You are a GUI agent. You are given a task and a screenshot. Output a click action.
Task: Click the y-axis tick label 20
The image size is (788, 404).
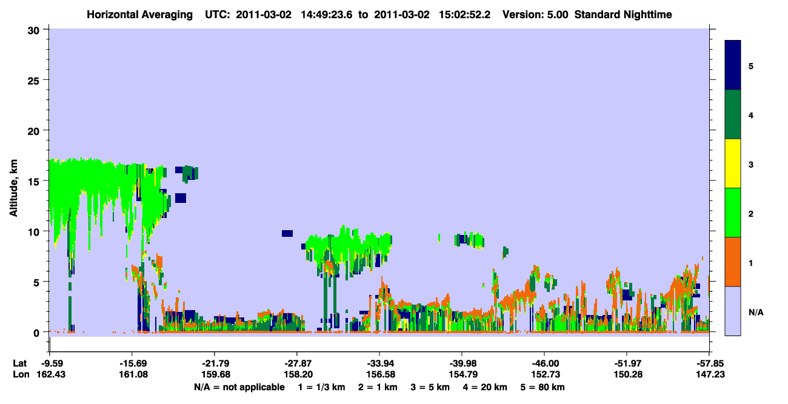pyautogui.click(x=35, y=131)
